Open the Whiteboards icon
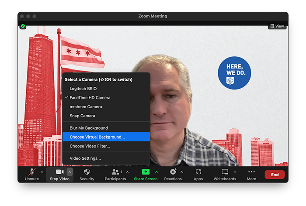306x206 pixels. [x=225, y=172]
